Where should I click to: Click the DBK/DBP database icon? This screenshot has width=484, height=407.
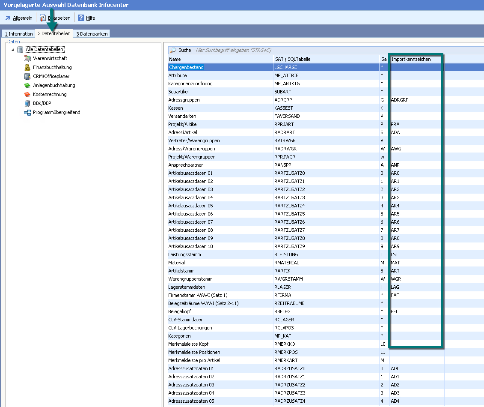(27, 103)
